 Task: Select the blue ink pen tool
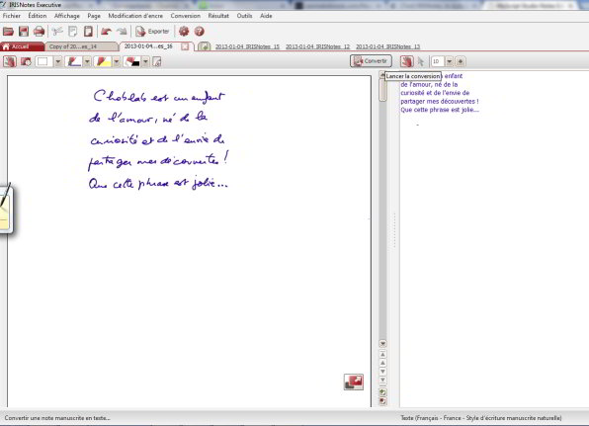click(73, 61)
